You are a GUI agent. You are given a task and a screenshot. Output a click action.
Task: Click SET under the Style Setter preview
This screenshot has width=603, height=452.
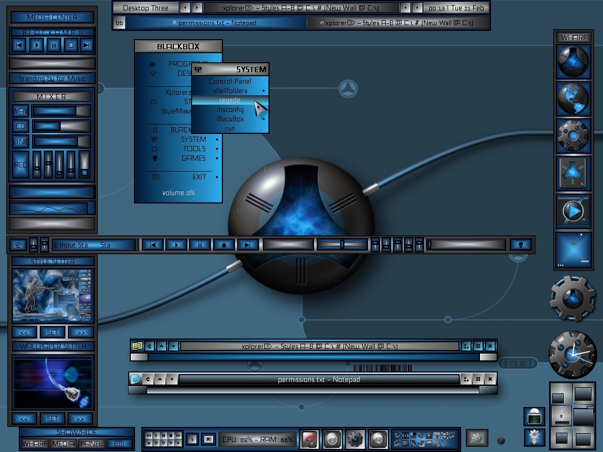click(52, 332)
